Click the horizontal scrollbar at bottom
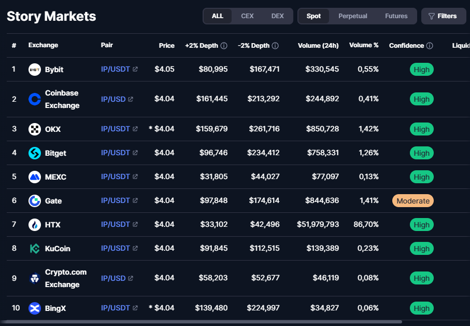Image resolution: width=470 pixels, height=326 pixels. [201, 322]
